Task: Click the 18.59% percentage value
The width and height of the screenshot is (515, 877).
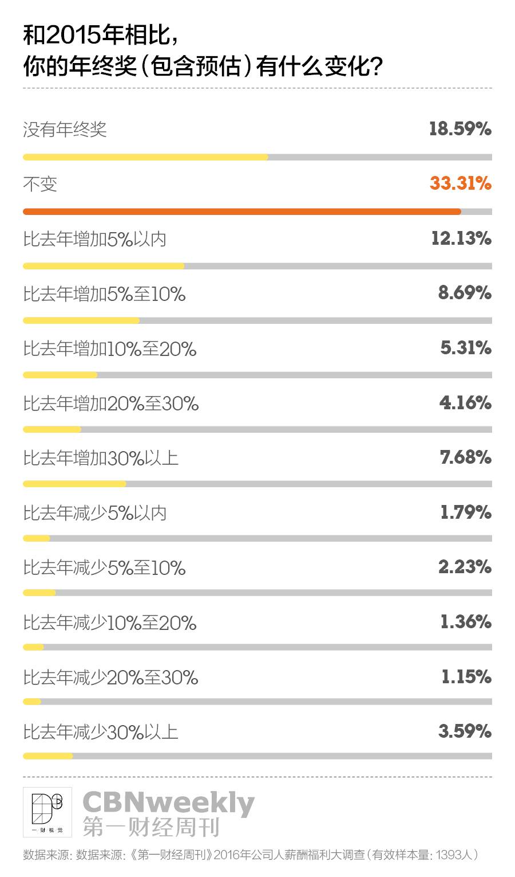Action: click(x=461, y=129)
